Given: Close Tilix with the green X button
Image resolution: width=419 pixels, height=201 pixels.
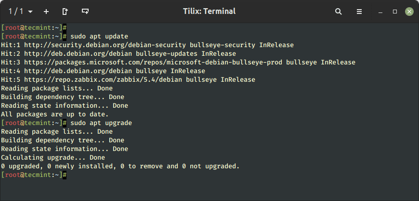Looking at the screenshot, I should pos(409,12).
